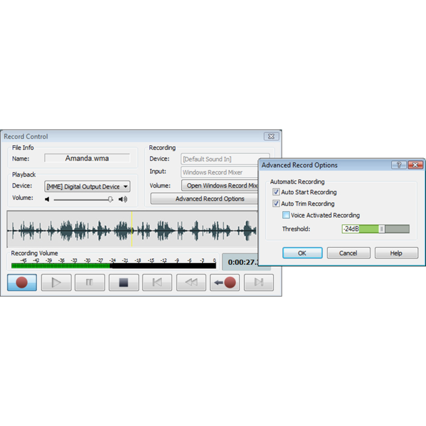Stop playback with the Stop button

point(123,282)
